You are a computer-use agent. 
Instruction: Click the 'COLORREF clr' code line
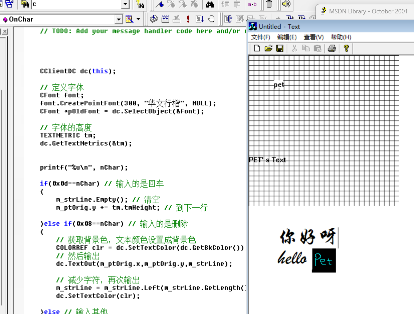[150, 248]
